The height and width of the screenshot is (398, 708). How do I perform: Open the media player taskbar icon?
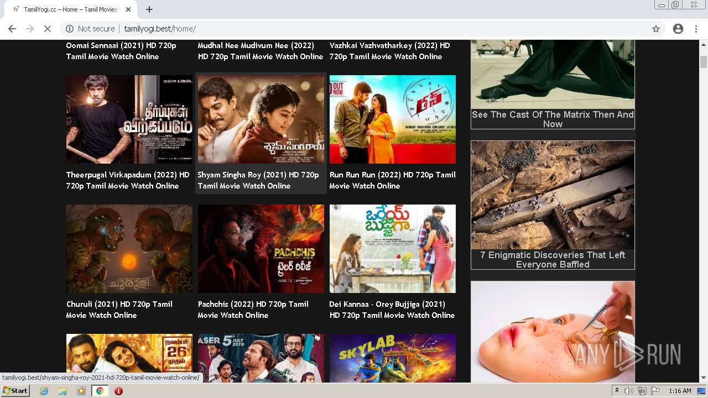tap(81, 391)
